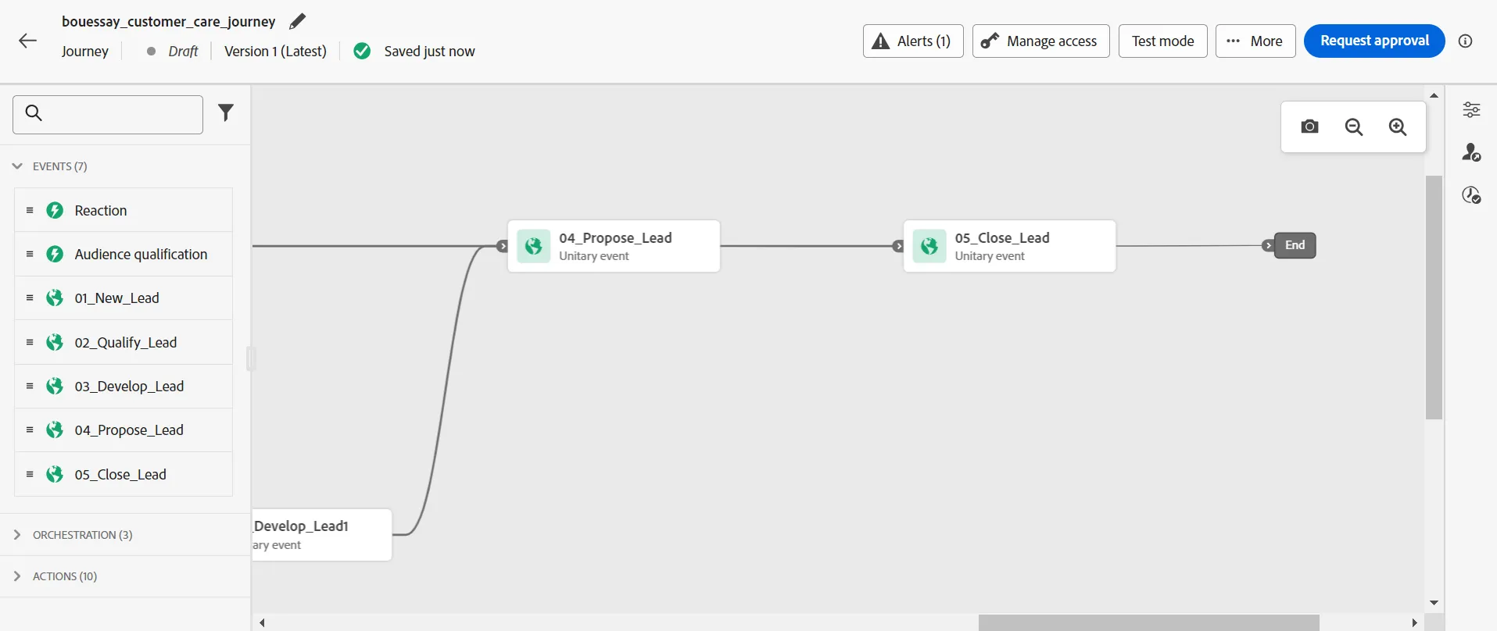Open the clock check icon in right rail
Image resolution: width=1497 pixels, height=631 pixels.
[1471, 195]
